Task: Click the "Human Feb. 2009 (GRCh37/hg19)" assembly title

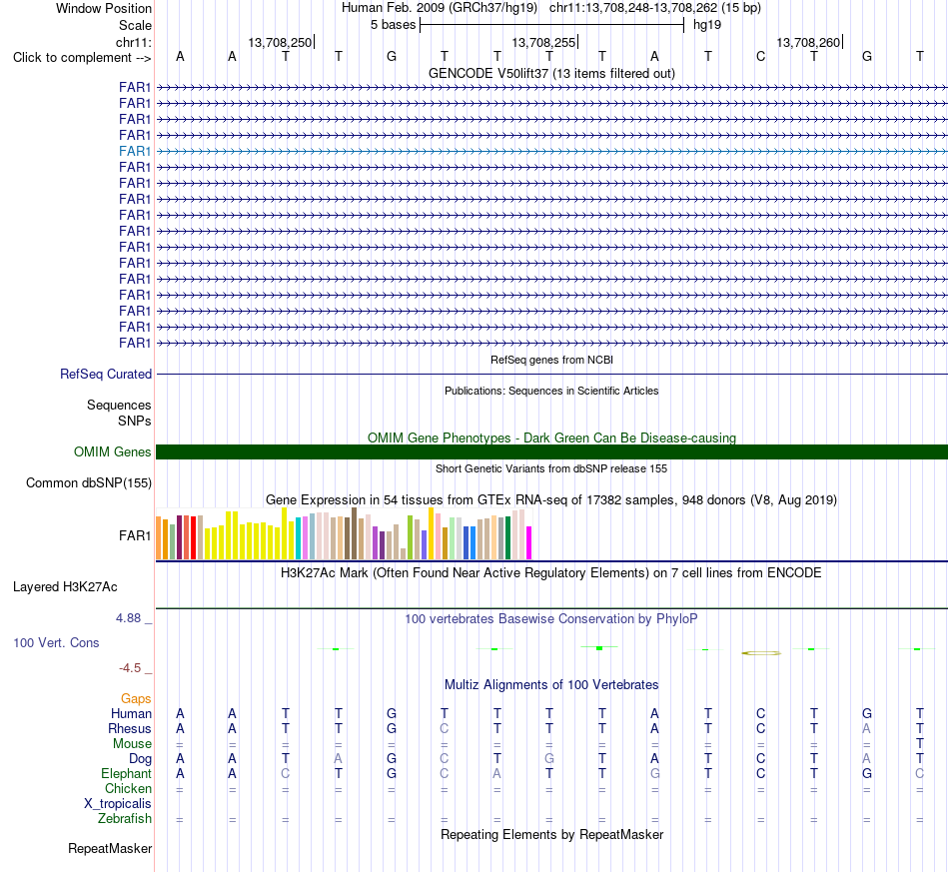Action: click(440, 8)
